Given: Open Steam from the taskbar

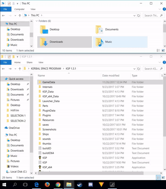Looking at the screenshot, I should point(80,185).
